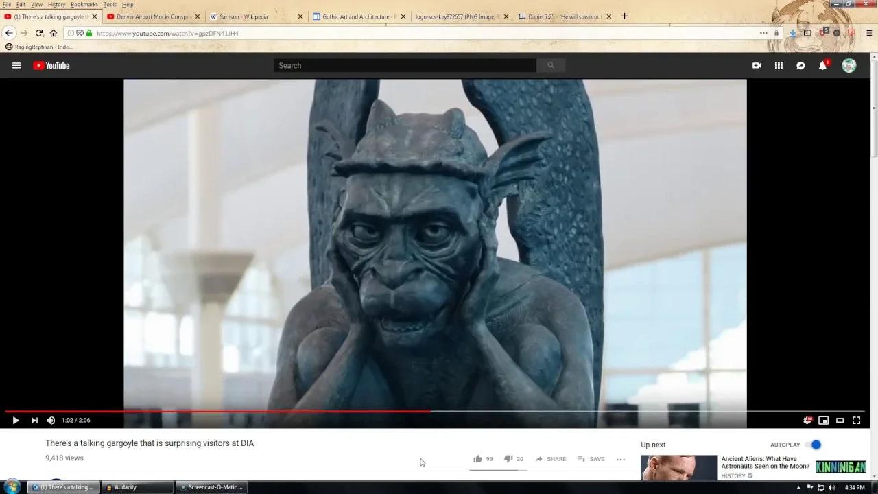The width and height of the screenshot is (878, 494).
Task: Open the hamburger guide menu
Action: pyautogui.click(x=16, y=65)
